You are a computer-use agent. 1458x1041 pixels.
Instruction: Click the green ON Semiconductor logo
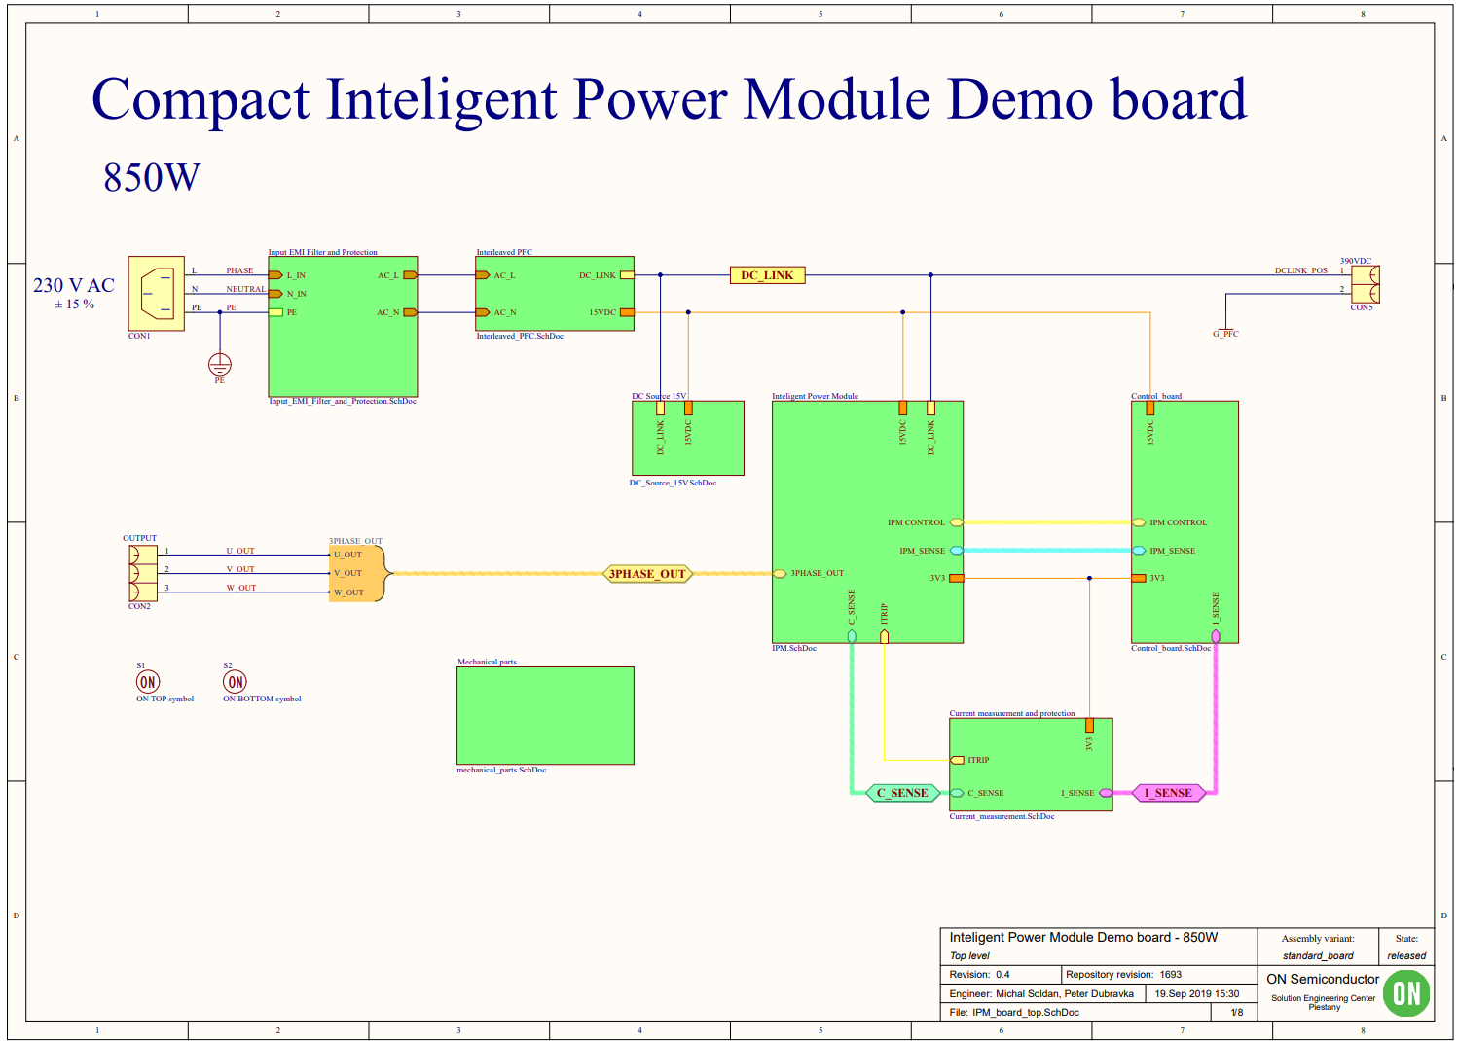point(1405,993)
